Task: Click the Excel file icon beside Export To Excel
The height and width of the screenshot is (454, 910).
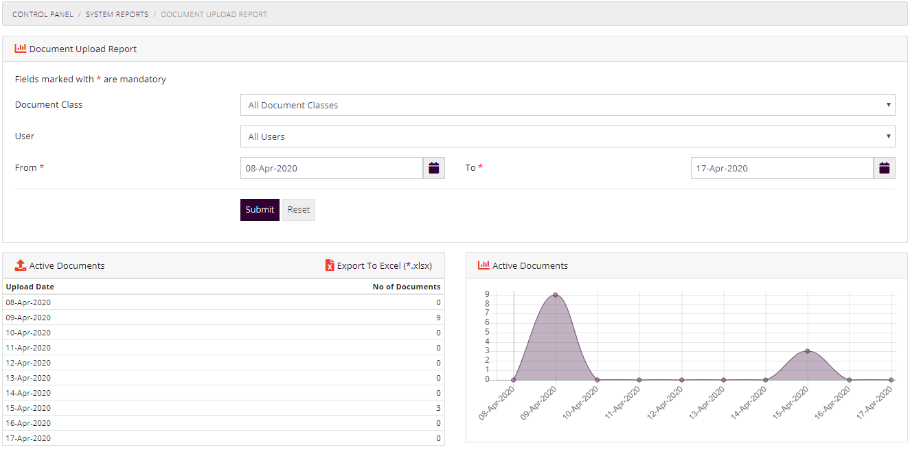Action: coord(329,265)
